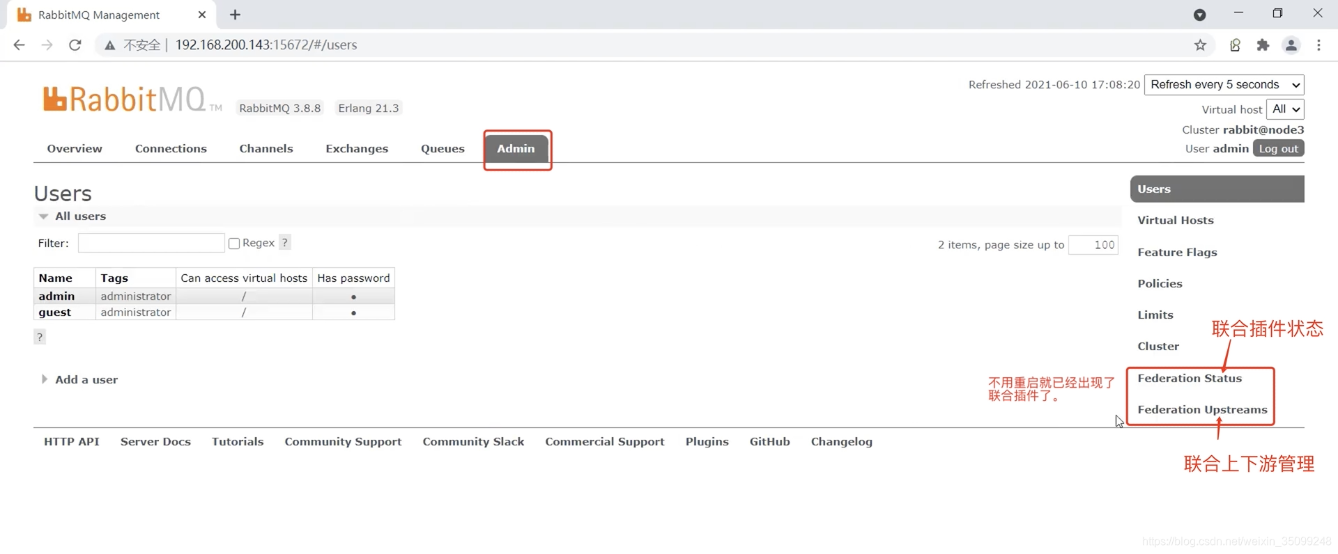
Task: Log out of the admin account
Action: (1278, 148)
